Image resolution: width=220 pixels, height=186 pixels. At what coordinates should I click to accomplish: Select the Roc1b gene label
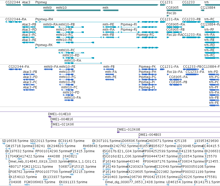(171, 13)
